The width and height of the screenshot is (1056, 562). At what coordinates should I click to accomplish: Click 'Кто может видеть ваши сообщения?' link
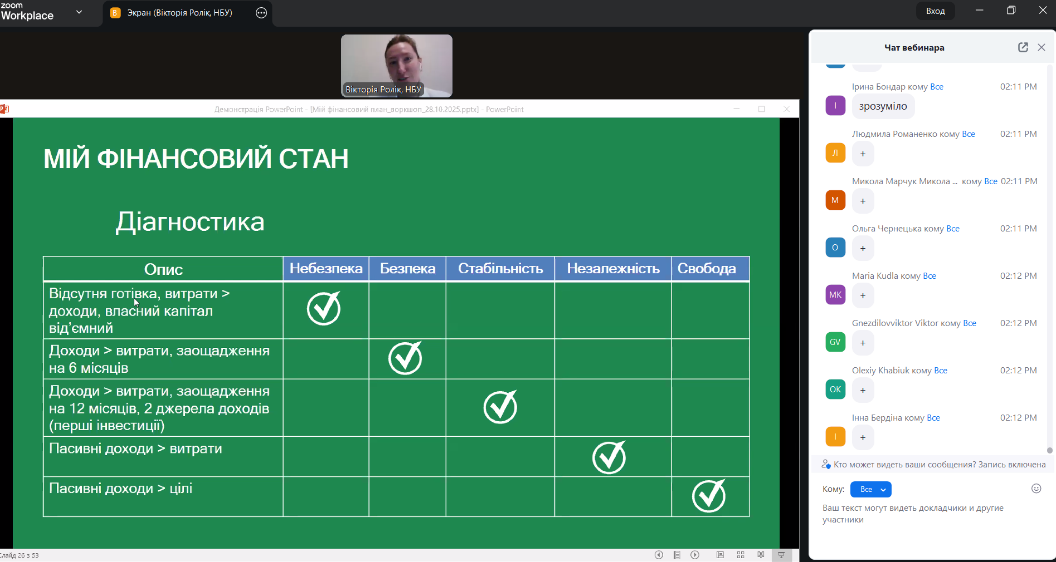pos(904,465)
